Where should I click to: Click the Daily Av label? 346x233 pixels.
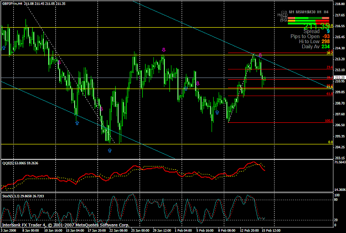(x=311, y=46)
